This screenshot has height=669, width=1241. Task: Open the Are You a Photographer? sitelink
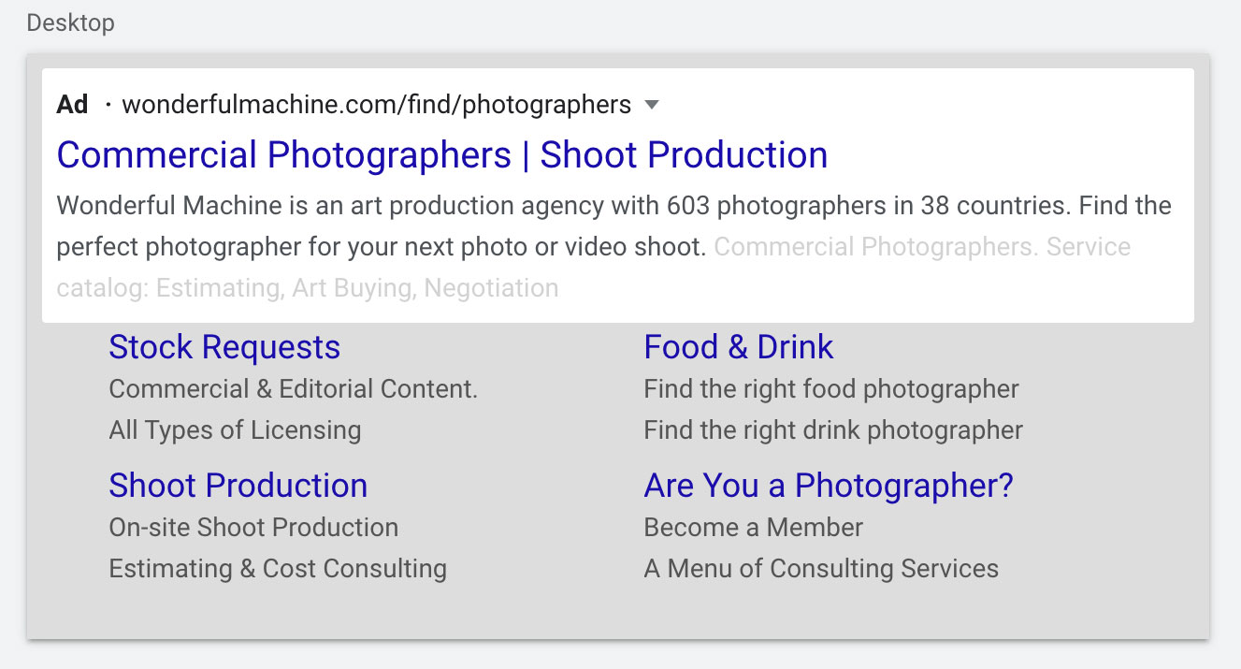coord(829,486)
